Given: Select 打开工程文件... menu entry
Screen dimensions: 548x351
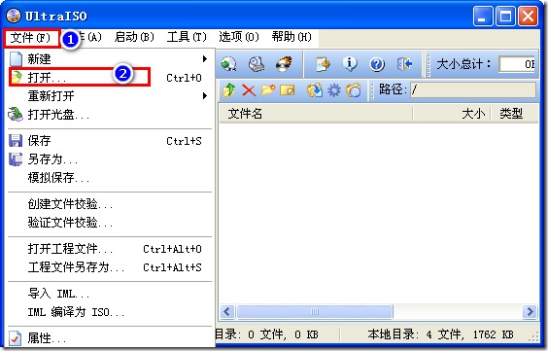Looking at the screenshot, I should click(x=110, y=249).
